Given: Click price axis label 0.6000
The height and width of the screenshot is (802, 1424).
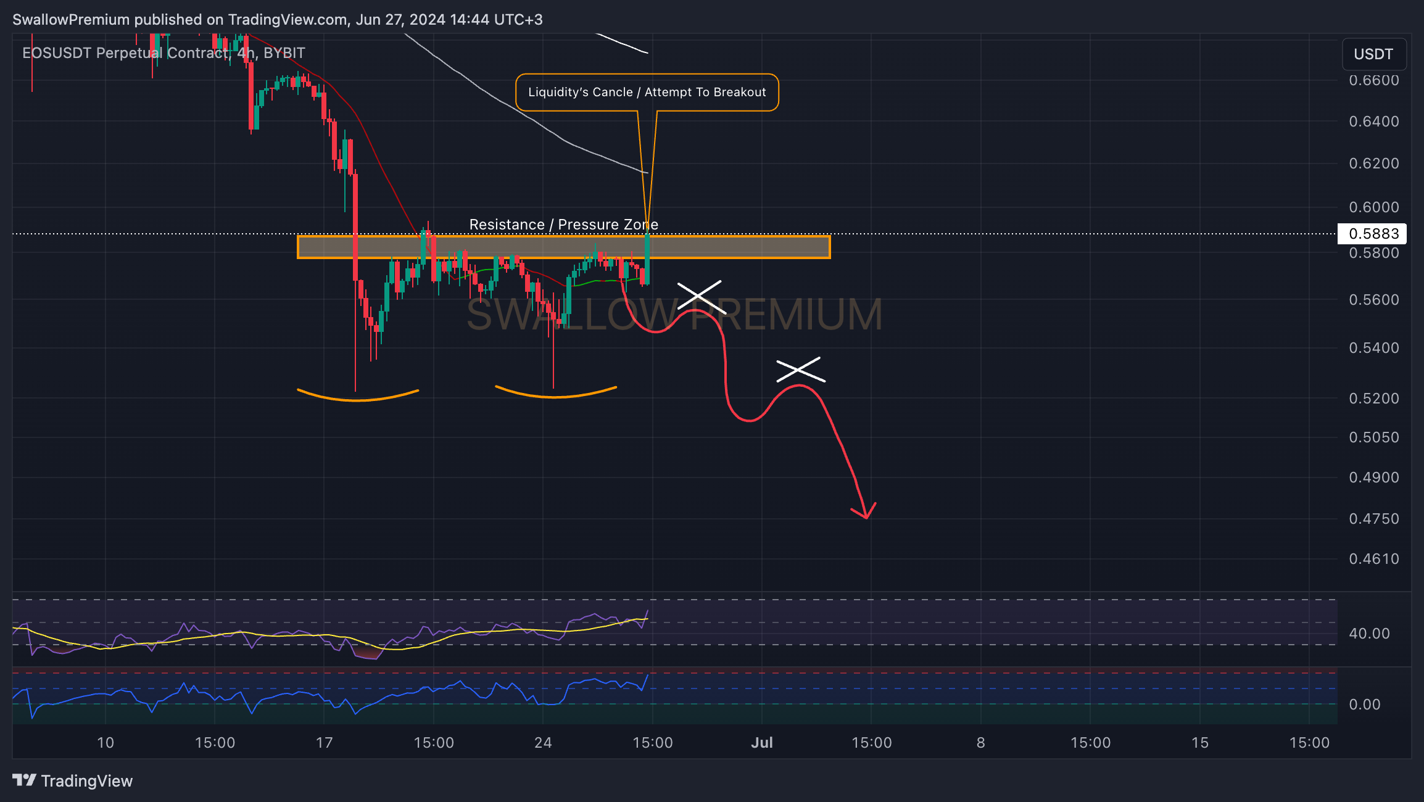Looking at the screenshot, I should coord(1374,207).
